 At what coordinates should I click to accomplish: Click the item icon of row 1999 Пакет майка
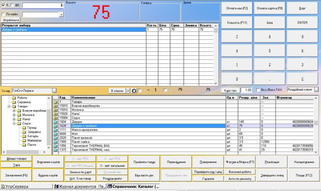coord(56,142)
